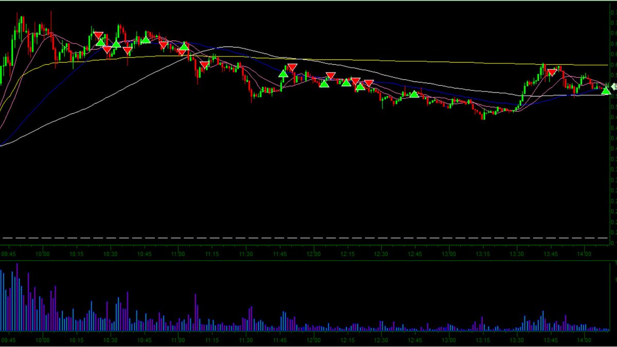Screen dimensions: 617x347
Task: Click the red sell triangle near 12:24
Action: tap(369, 83)
